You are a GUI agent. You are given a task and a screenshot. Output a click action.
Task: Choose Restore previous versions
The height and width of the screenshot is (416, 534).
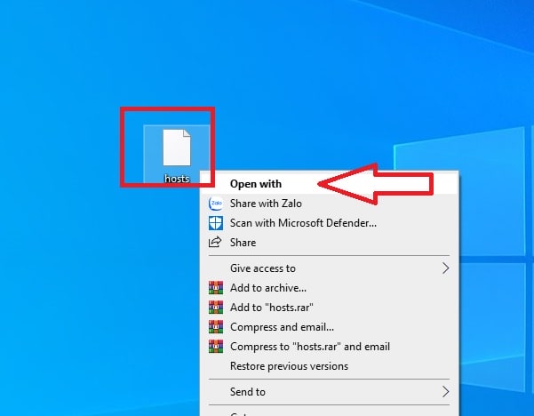[329, 366]
